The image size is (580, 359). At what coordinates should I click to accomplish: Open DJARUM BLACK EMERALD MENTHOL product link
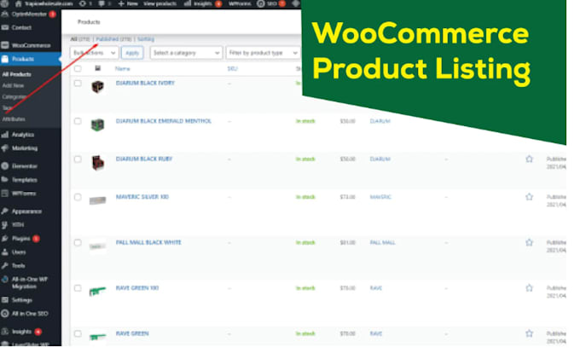pyautogui.click(x=164, y=121)
